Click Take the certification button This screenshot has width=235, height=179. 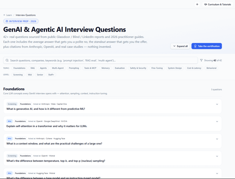(206, 46)
